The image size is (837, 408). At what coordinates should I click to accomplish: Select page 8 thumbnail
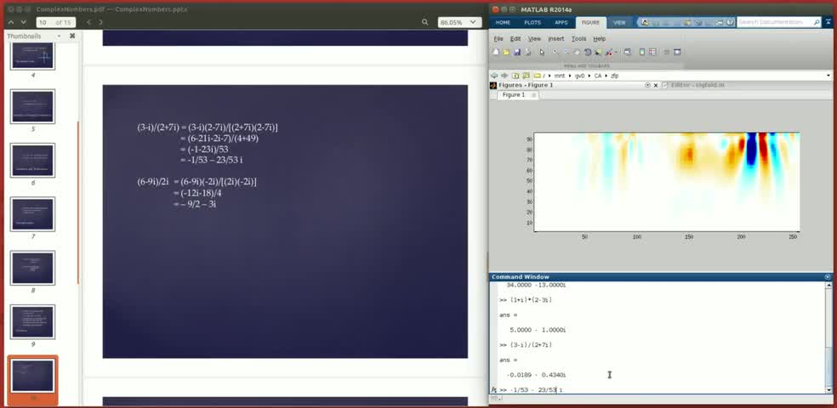(32, 268)
